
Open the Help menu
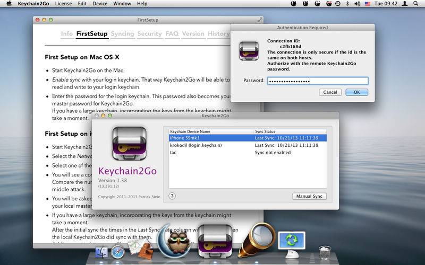click(142, 4)
